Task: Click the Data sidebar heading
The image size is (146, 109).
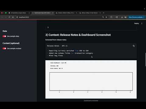Action: pyautogui.click(x=5, y=31)
